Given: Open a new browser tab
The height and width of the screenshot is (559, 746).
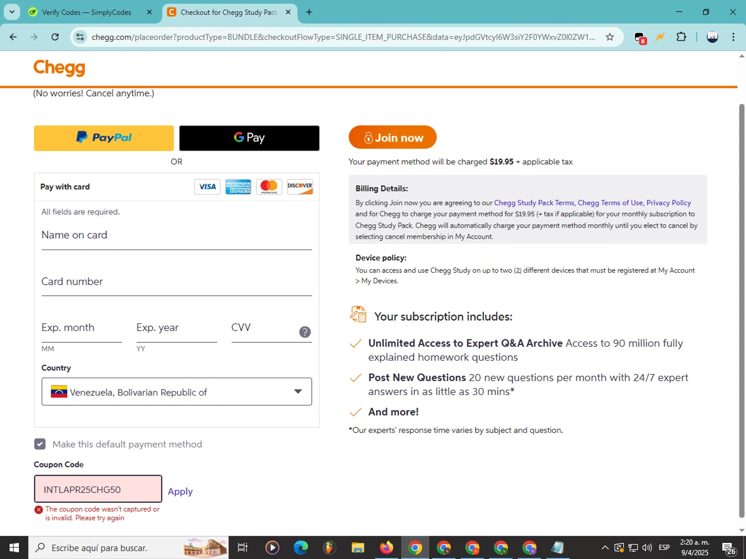Looking at the screenshot, I should 309,12.
